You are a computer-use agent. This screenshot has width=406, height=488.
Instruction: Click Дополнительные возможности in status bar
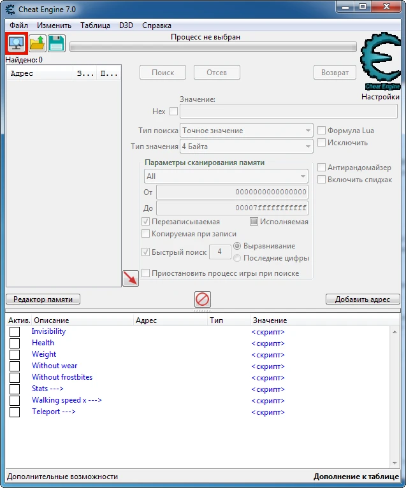(x=62, y=477)
